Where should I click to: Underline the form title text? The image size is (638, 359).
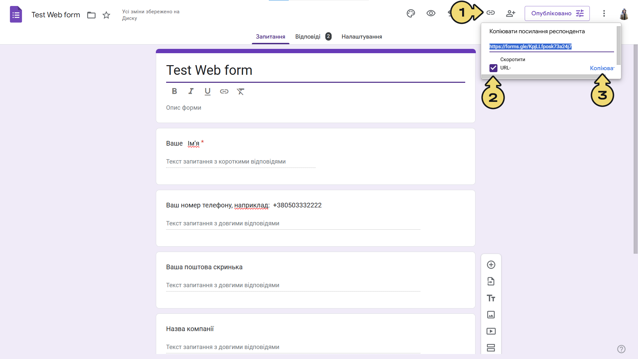[x=208, y=91]
